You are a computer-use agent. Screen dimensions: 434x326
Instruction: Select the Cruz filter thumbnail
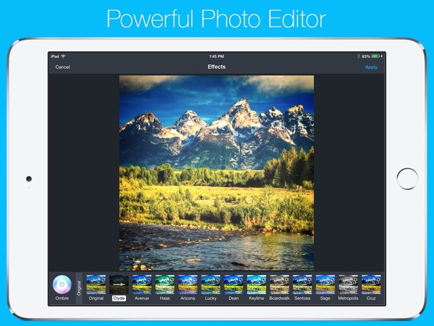[x=371, y=285]
